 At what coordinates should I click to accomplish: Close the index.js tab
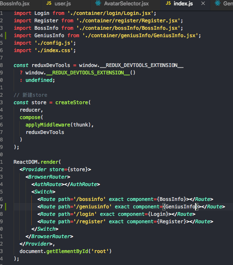tap(203, 3)
